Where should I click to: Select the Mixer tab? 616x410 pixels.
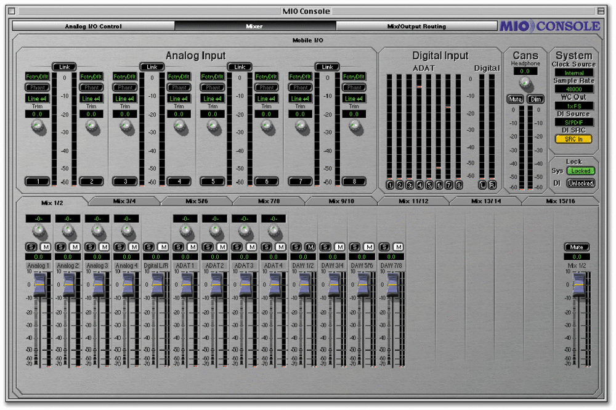point(255,27)
